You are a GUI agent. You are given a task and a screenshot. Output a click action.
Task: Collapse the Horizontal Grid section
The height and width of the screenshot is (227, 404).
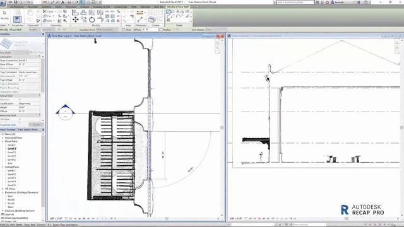pos(40,115)
